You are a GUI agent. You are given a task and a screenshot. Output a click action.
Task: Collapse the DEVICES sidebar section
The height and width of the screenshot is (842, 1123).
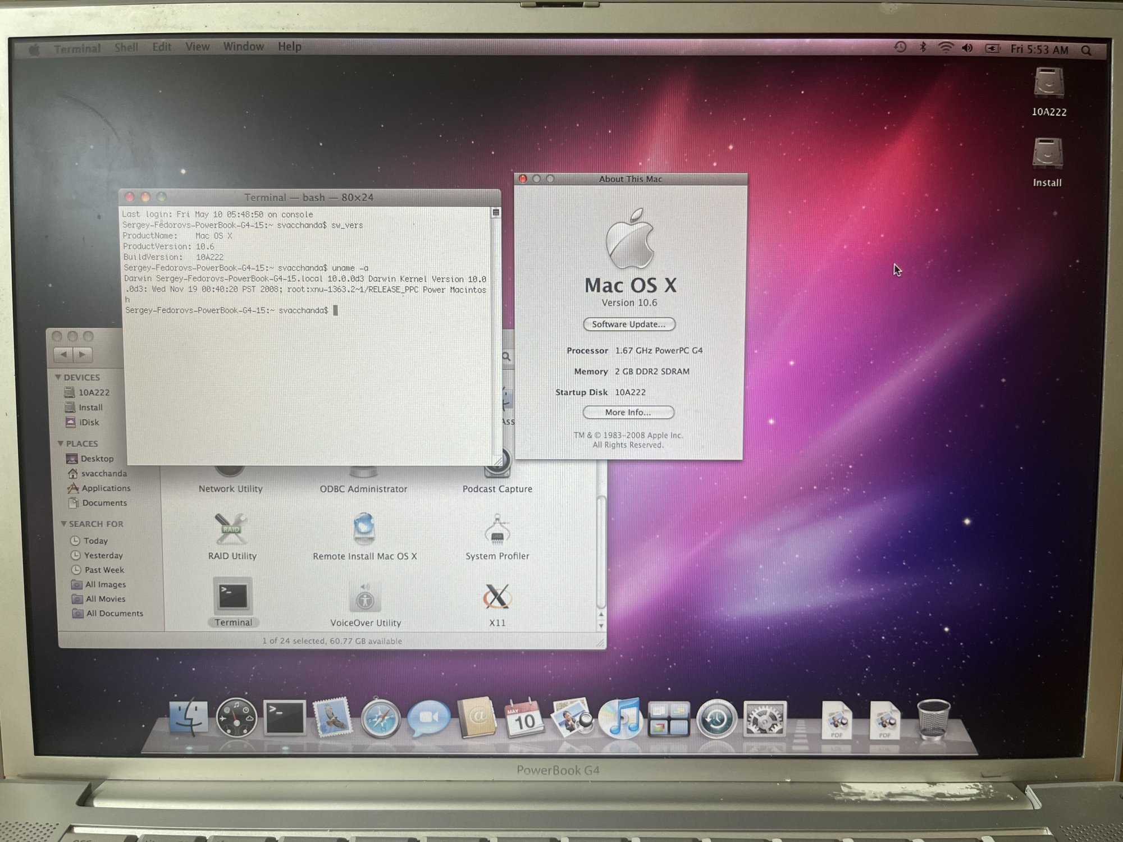[58, 377]
